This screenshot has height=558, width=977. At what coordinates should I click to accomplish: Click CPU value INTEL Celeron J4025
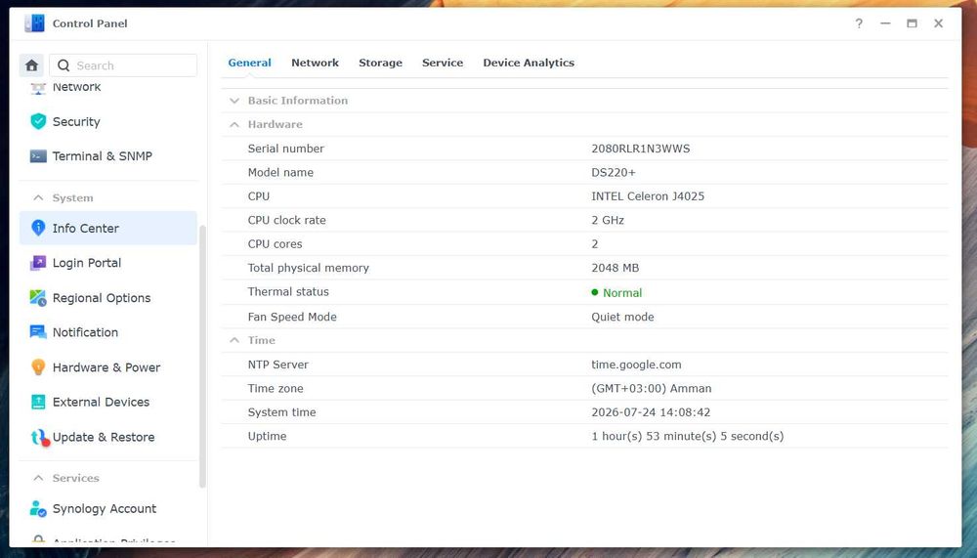pyautogui.click(x=648, y=195)
